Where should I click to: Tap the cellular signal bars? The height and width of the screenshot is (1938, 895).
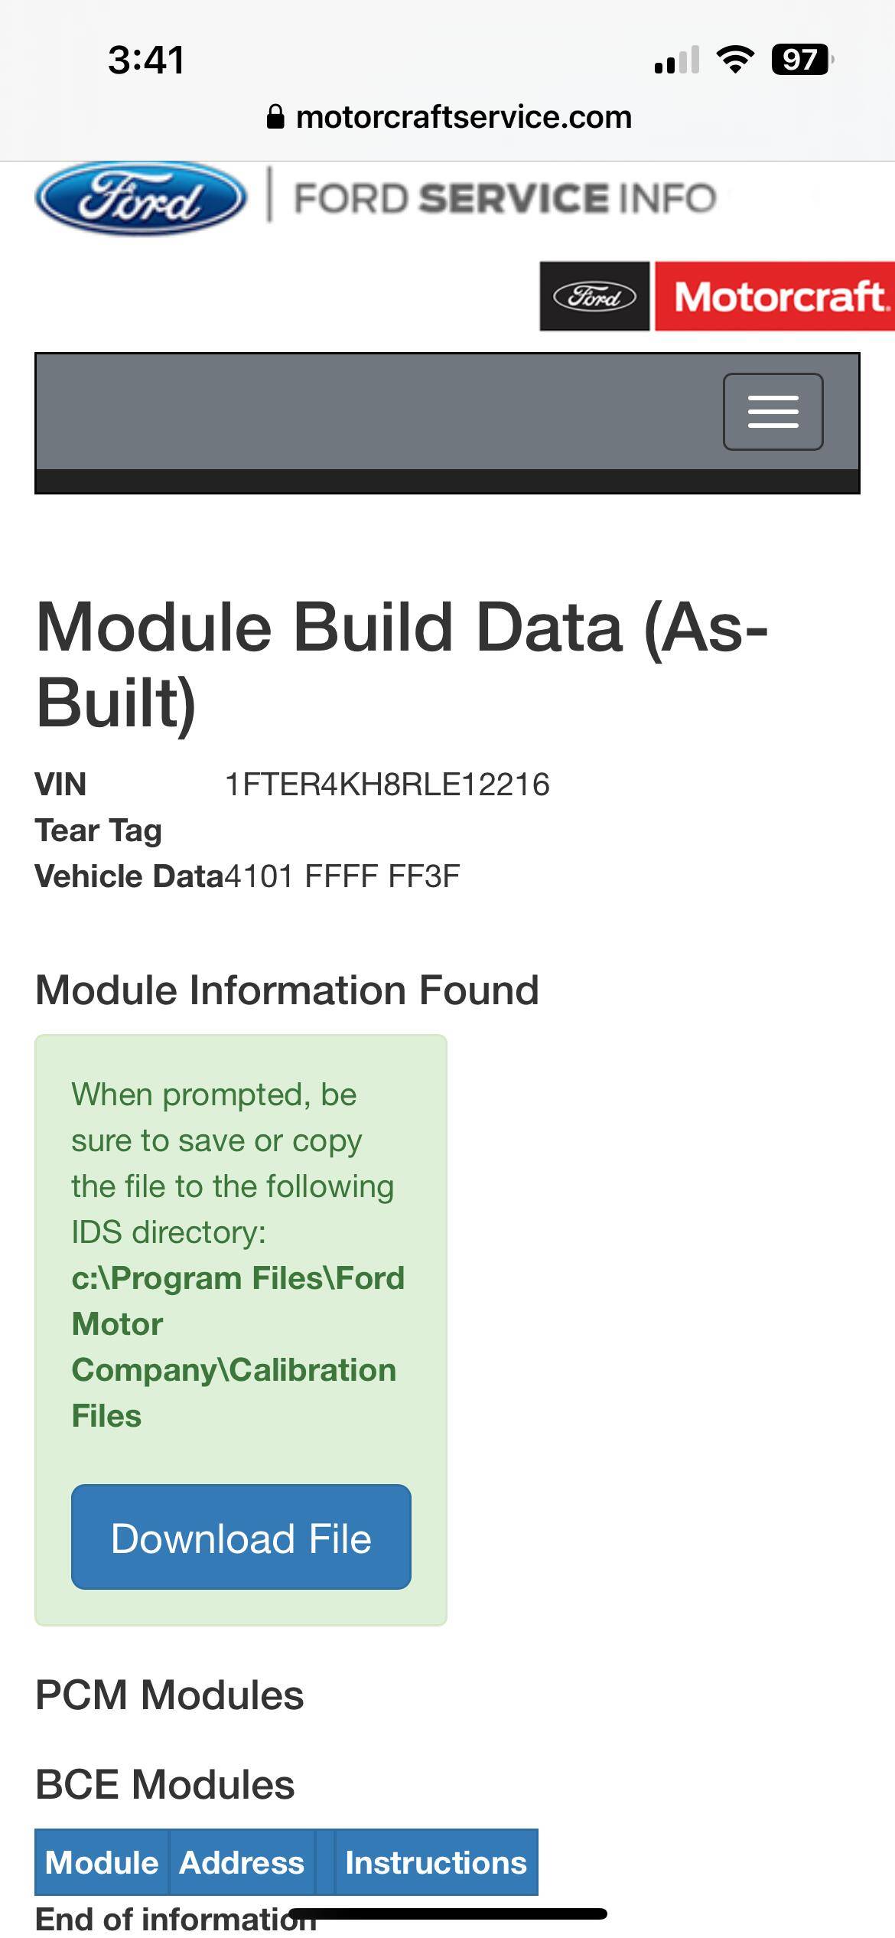677,60
